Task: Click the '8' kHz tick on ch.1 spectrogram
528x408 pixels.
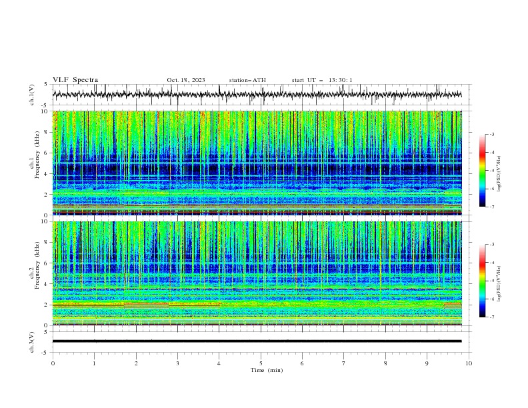Action: tap(47, 132)
